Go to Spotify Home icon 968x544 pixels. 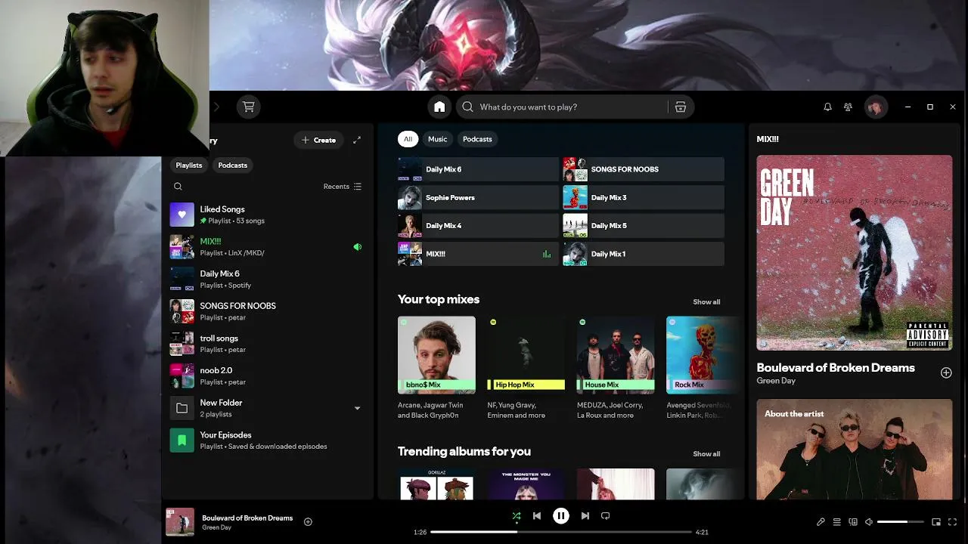click(x=439, y=107)
